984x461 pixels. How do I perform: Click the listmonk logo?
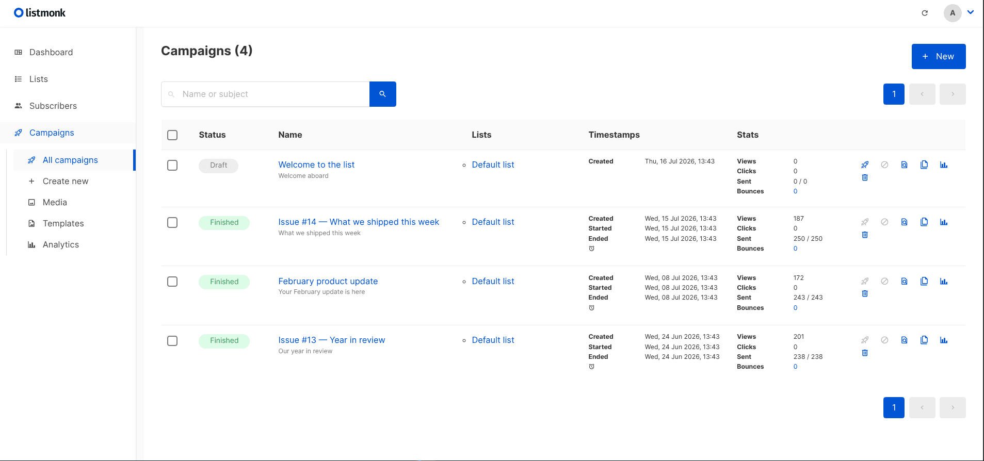click(x=40, y=13)
